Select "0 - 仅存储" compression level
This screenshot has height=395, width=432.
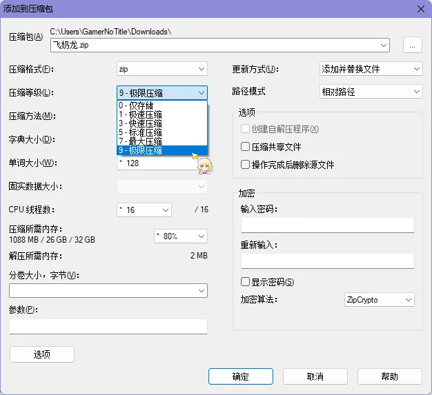coord(162,105)
